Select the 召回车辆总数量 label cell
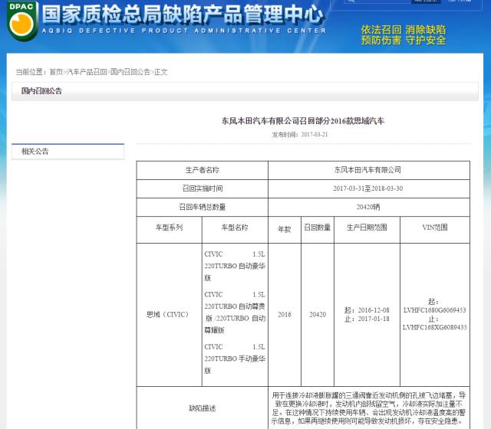 coord(203,207)
